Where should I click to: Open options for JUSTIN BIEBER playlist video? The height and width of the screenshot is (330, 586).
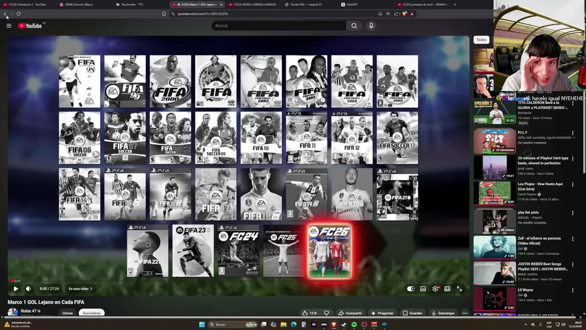(573, 264)
